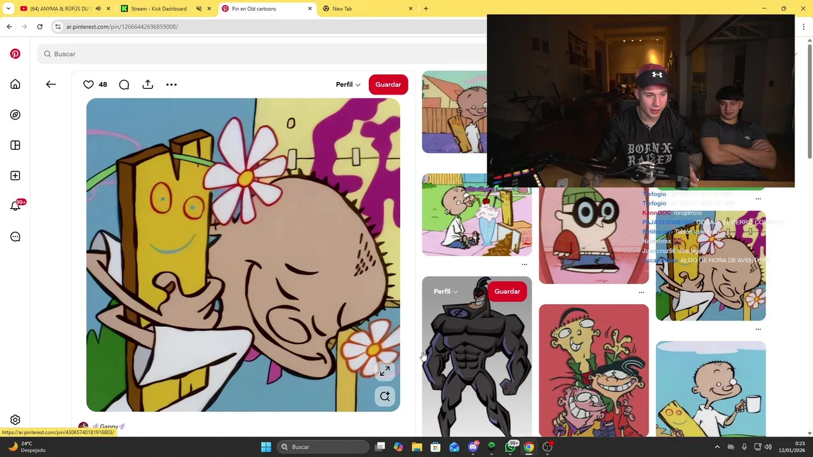
Task: Open the Jonny holding a mug pin
Action: (x=711, y=389)
